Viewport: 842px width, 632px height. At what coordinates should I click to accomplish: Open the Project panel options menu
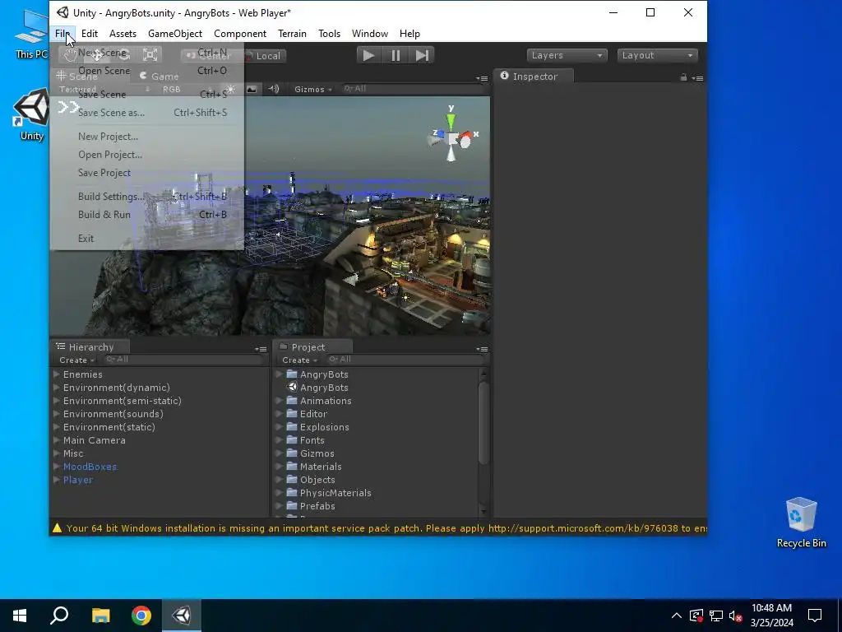tap(482, 349)
